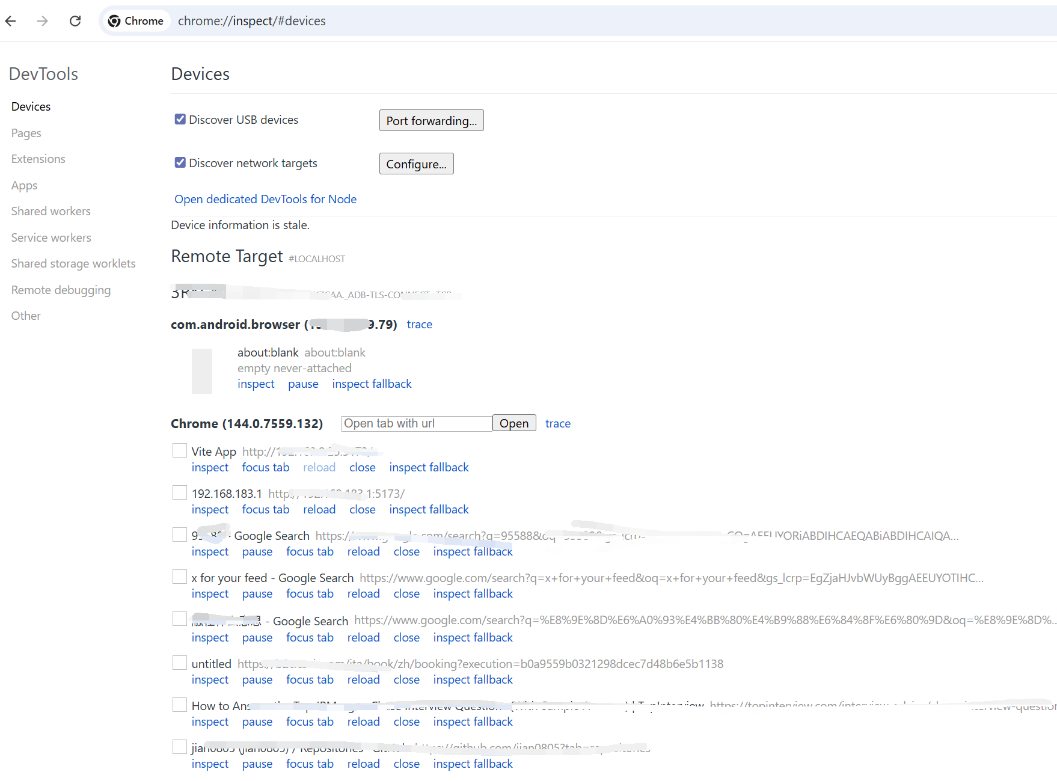
Task: Close the untitled booking tab
Action: pyautogui.click(x=406, y=679)
